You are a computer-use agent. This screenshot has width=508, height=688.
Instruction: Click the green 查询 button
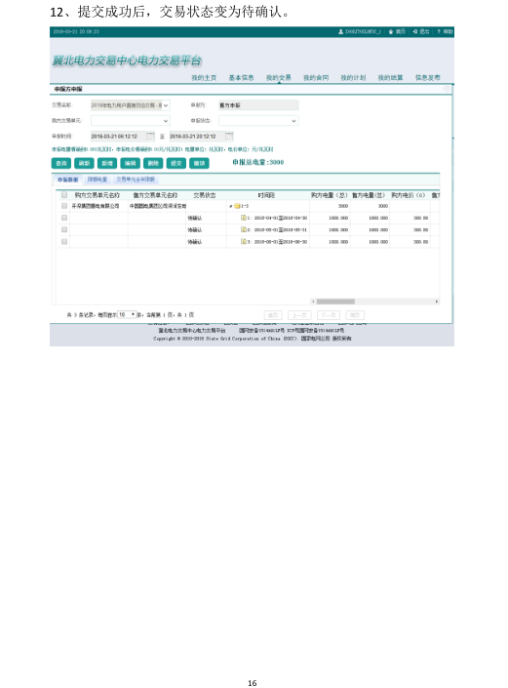click(x=61, y=163)
